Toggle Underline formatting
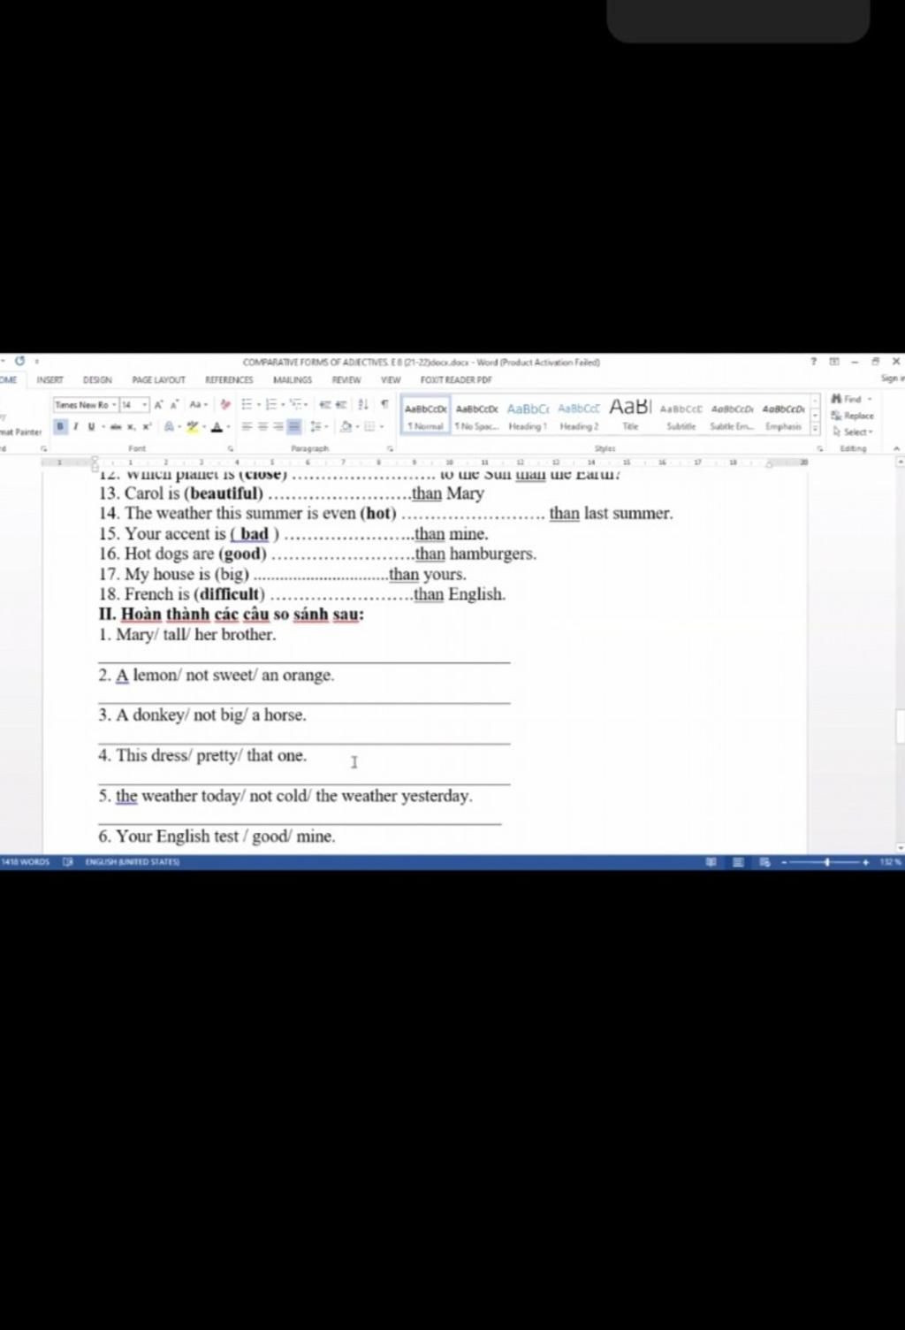Image resolution: width=905 pixels, height=1330 pixels. tap(91, 426)
